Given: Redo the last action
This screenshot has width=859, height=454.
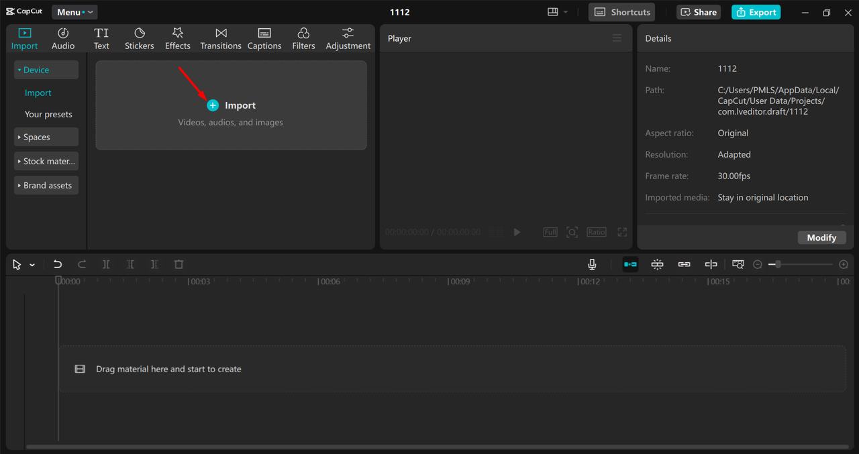Looking at the screenshot, I should 82,264.
